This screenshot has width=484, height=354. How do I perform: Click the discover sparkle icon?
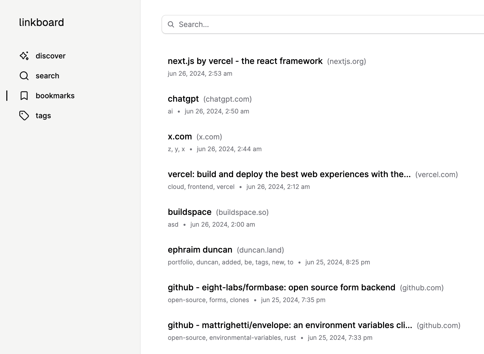(x=24, y=56)
